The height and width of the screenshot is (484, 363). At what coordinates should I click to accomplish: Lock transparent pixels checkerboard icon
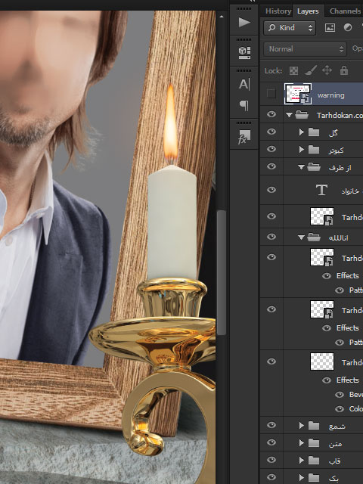coord(293,71)
